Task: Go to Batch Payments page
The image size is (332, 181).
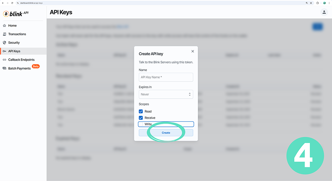Action: coord(19,68)
